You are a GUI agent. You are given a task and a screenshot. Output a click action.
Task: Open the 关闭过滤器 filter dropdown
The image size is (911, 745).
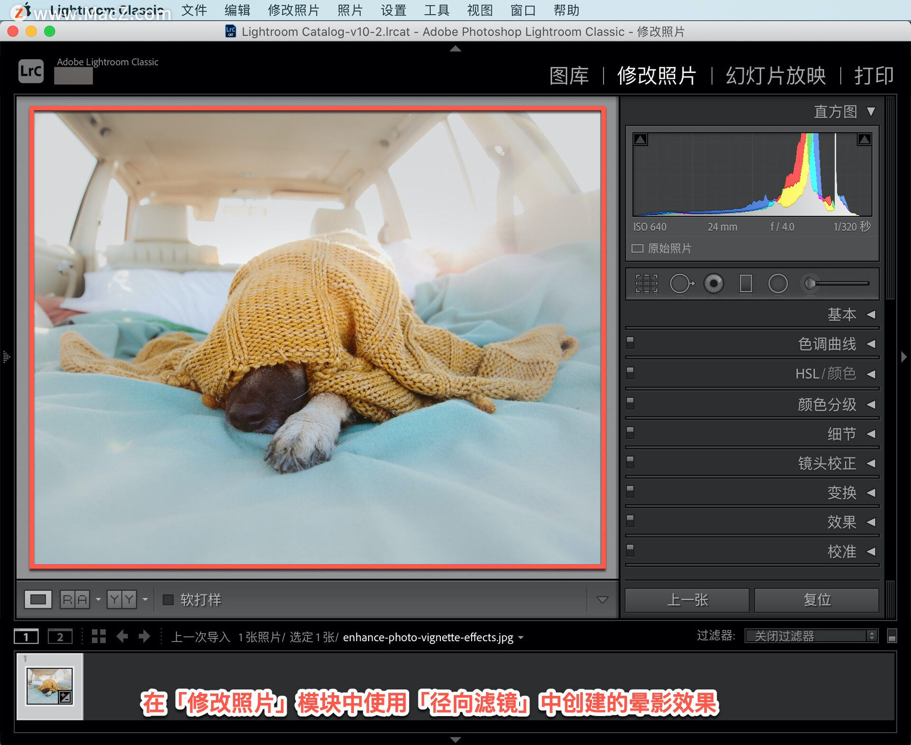point(811,636)
